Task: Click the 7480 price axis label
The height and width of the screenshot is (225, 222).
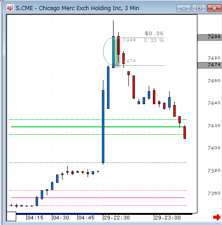Action: [x=214, y=58]
